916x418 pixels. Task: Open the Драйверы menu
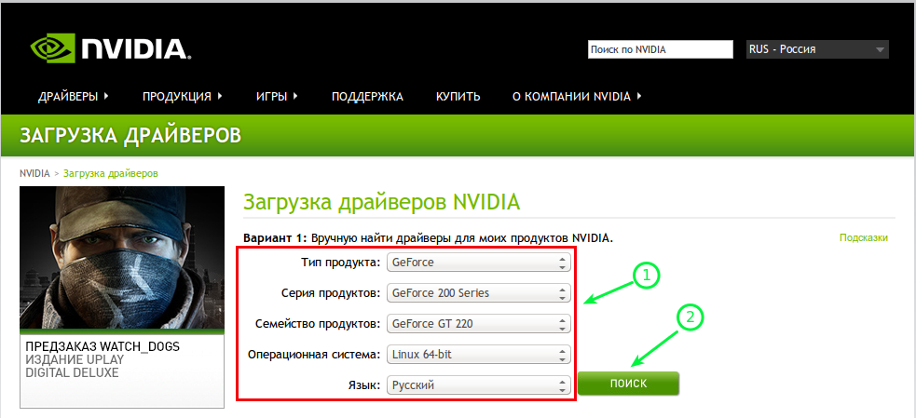(x=74, y=96)
